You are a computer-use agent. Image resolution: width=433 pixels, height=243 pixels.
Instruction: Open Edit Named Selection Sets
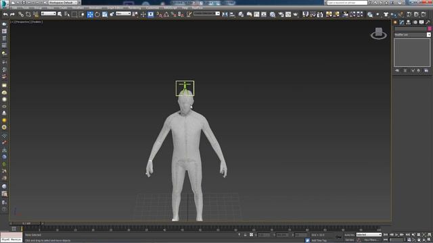189,14
